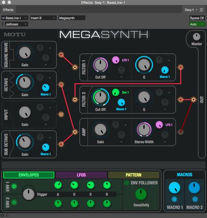Click the Stereo Width knob
The image size is (207, 218).
point(144,130)
